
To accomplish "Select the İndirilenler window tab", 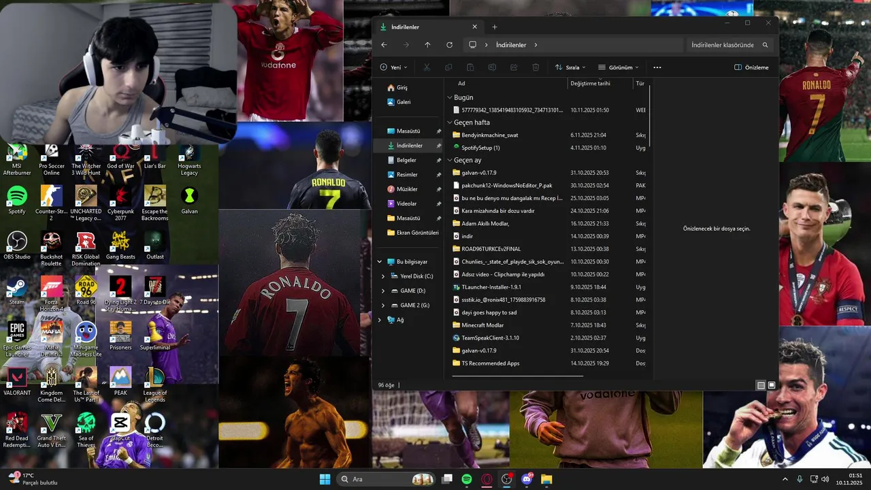I will tap(430, 27).
